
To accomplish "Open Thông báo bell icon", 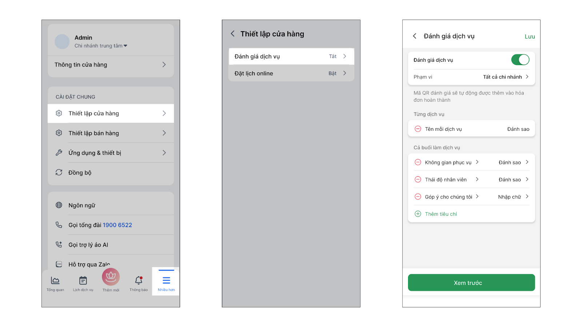I will point(139,280).
